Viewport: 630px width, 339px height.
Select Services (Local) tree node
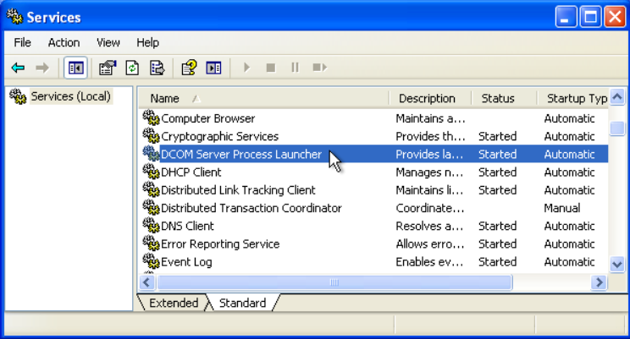tap(70, 96)
